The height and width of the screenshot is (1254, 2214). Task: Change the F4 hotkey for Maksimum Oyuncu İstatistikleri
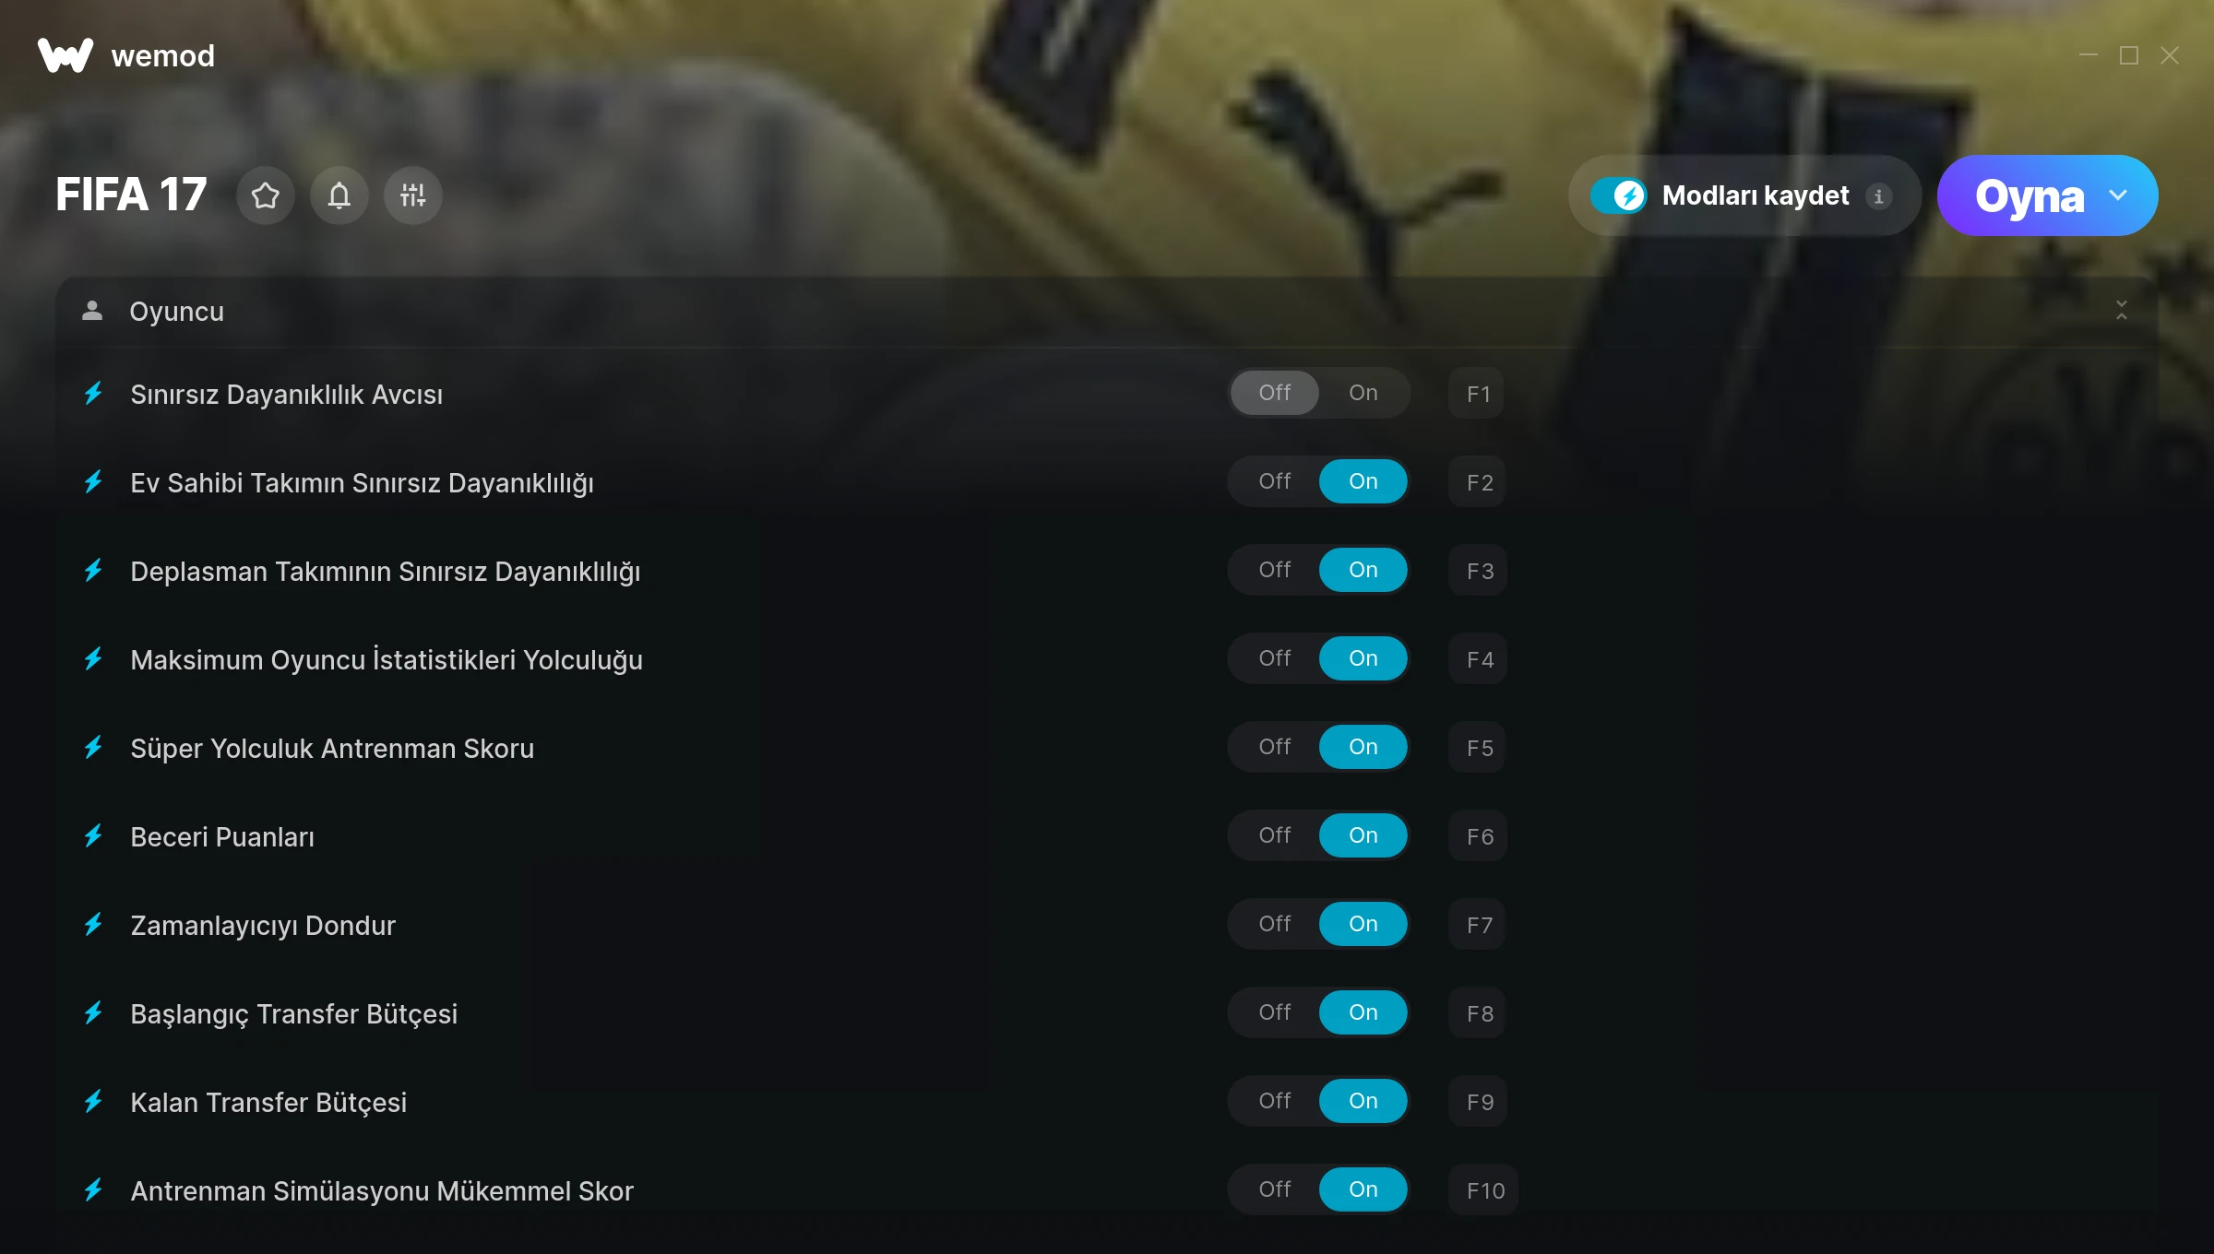point(1479,659)
